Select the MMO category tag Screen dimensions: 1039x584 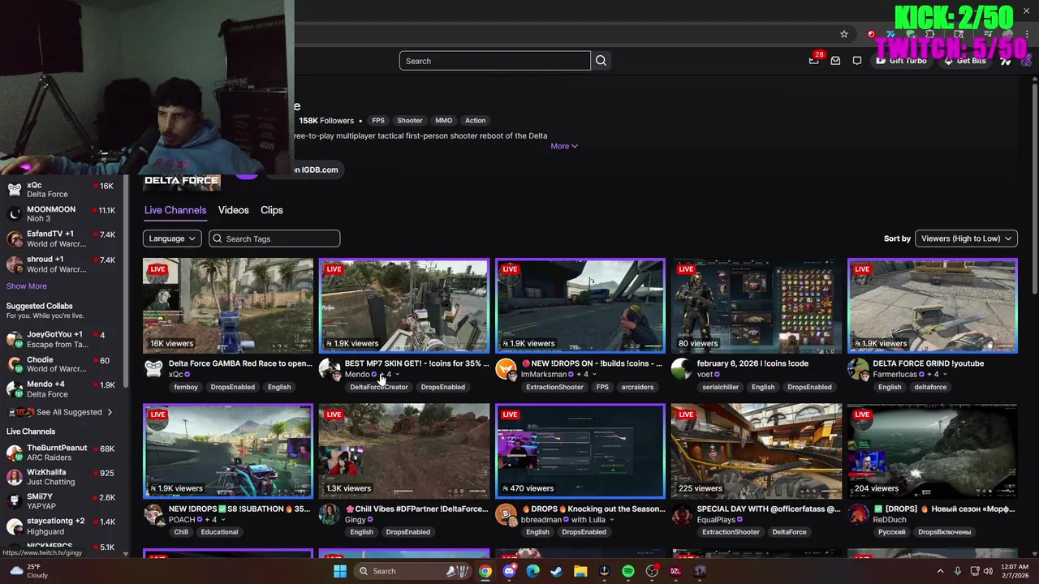coord(444,121)
